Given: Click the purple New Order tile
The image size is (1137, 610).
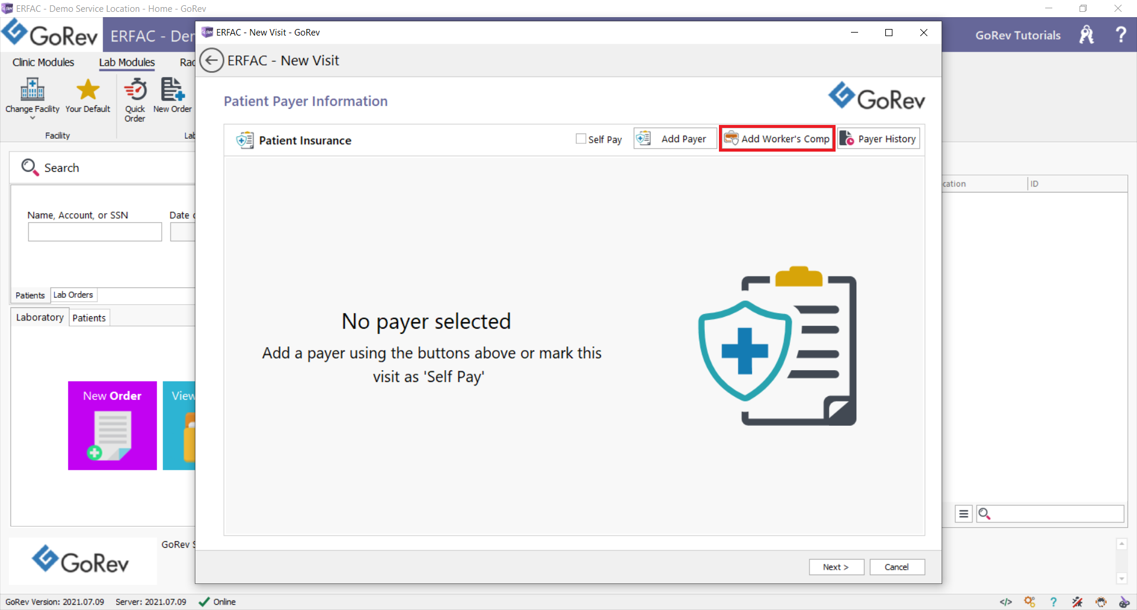Looking at the screenshot, I should 113,426.
